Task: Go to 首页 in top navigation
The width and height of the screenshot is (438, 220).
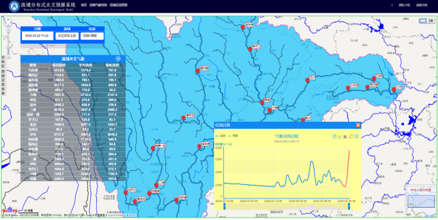Action: (84, 5)
